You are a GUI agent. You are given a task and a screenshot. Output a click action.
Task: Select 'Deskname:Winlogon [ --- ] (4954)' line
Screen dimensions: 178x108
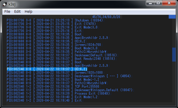(69, 76)
